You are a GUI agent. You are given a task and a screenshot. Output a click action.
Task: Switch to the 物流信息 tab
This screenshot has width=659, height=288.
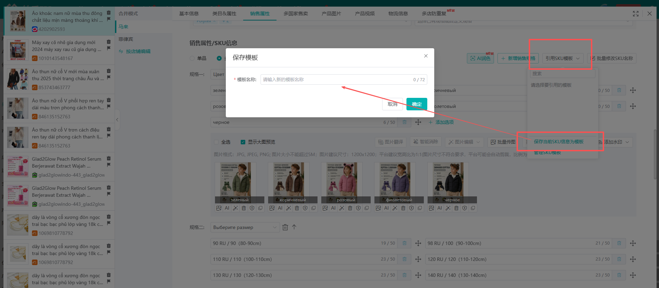[x=398, y=14]
